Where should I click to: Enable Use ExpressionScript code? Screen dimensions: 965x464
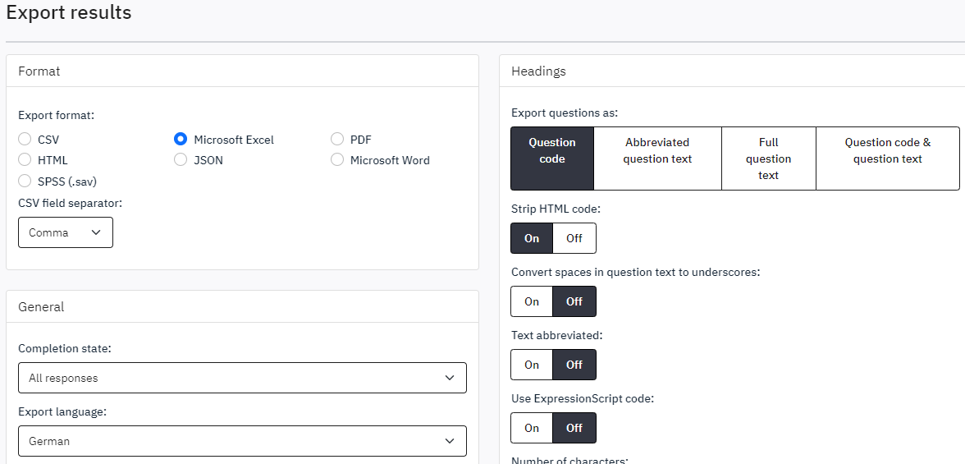click(532, 428)
